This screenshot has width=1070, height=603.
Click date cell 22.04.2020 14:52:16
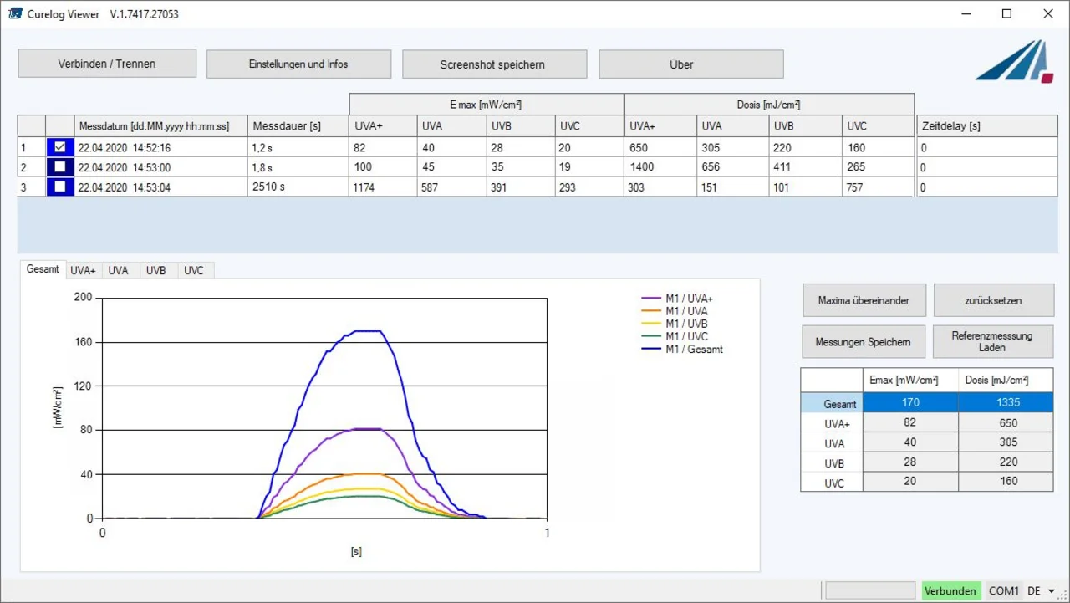[x=160, y=147]
